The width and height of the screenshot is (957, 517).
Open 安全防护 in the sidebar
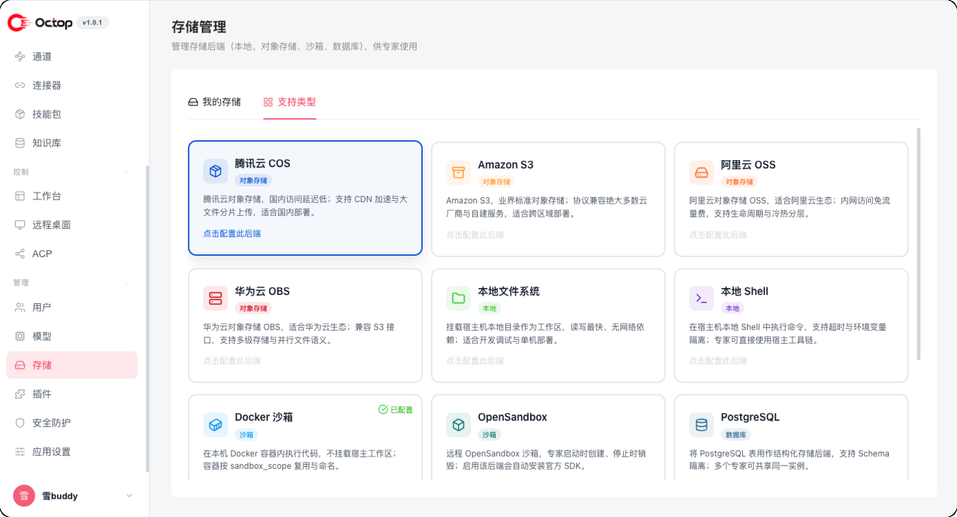pos(72,423)
